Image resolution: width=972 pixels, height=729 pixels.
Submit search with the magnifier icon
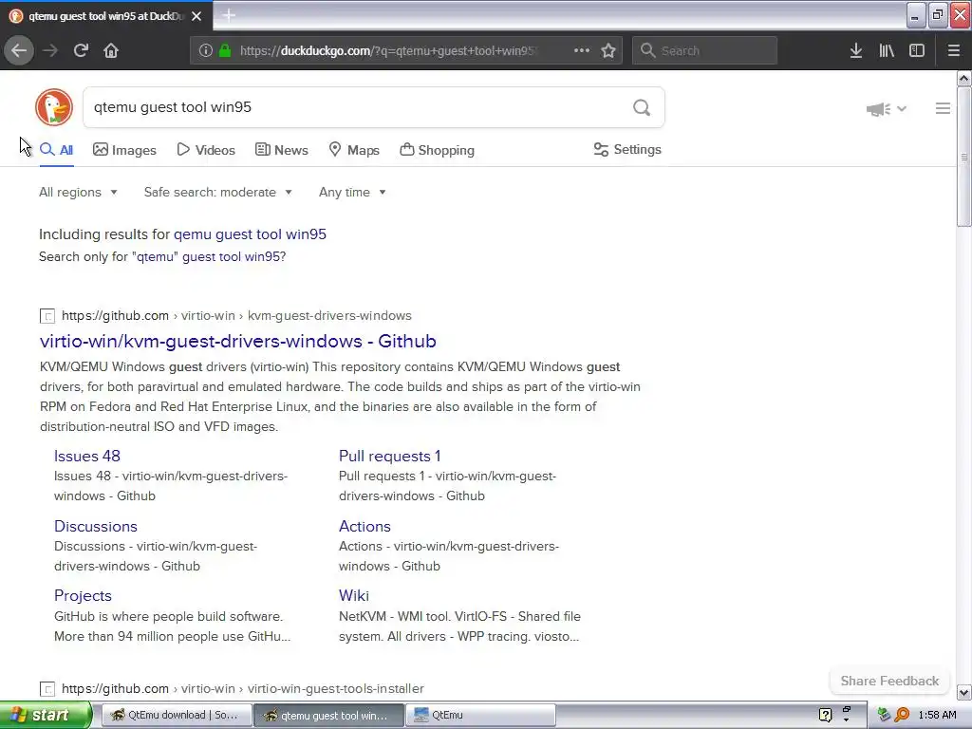click(x=642, y=108)
